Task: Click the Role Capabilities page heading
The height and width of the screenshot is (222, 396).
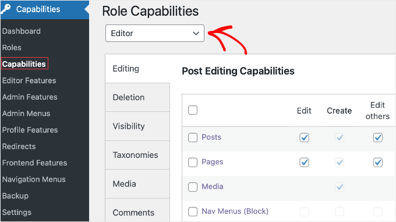Action: pos(150,11)
